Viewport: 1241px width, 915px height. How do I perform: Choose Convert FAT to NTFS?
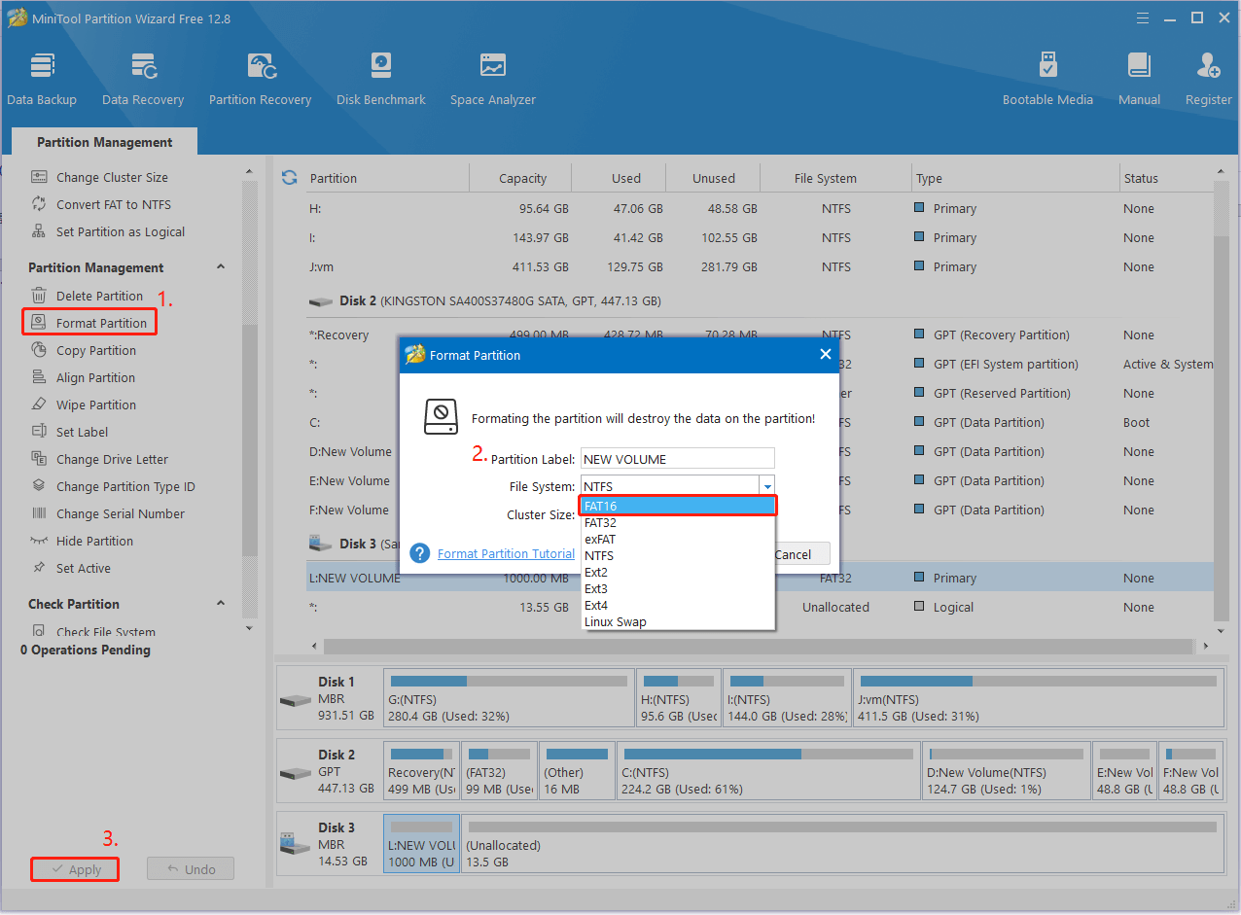coord(113,204)
